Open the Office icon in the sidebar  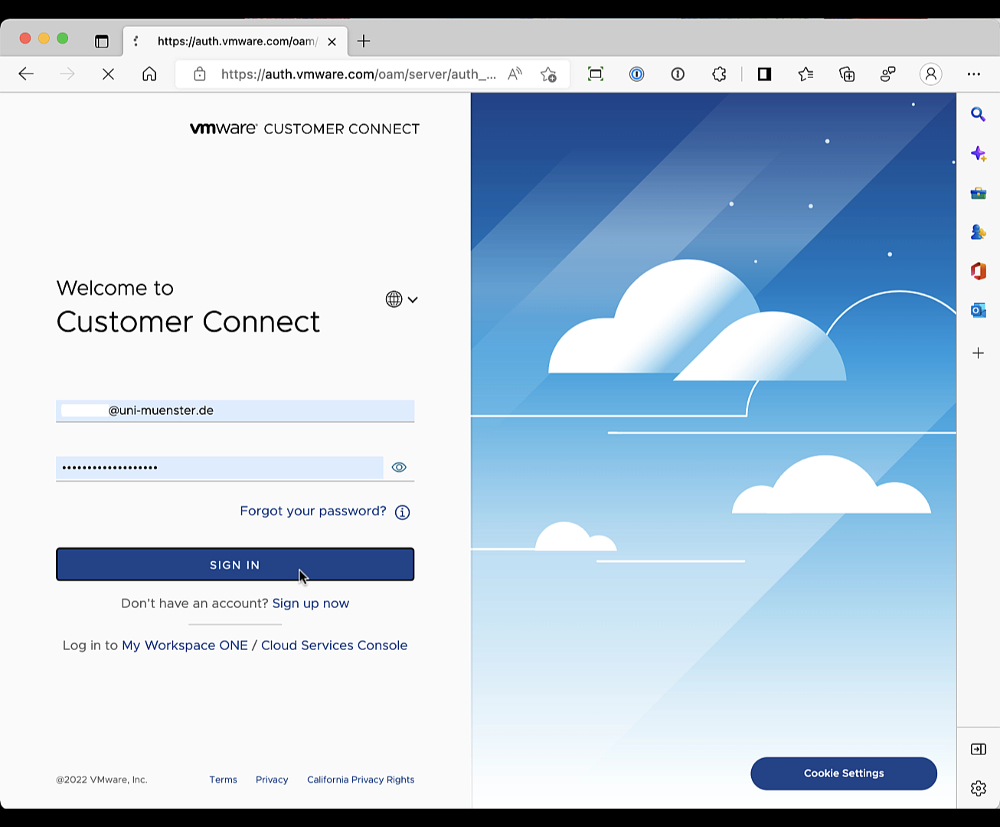pos(978,271)
